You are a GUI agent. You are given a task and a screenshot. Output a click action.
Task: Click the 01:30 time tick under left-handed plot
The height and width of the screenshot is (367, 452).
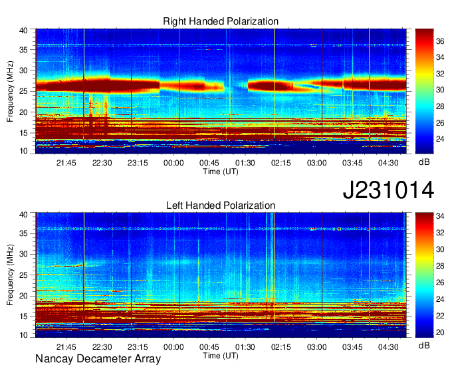245,347
